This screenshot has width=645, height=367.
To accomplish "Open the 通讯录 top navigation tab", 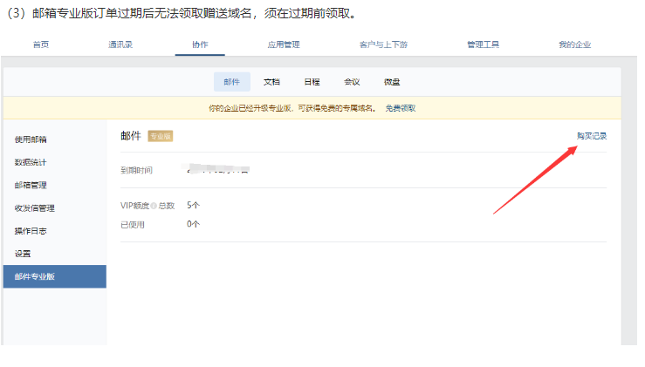I will [x=120, y=44].
